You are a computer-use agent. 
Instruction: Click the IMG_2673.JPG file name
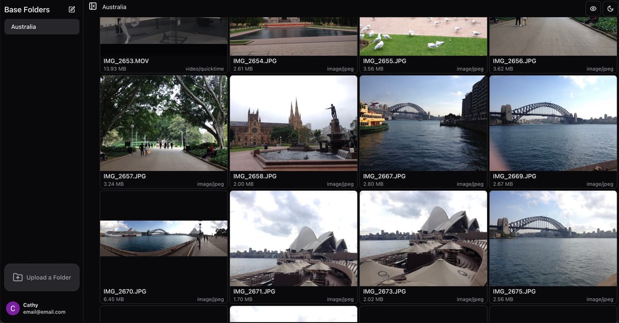(x=385, y=291)
